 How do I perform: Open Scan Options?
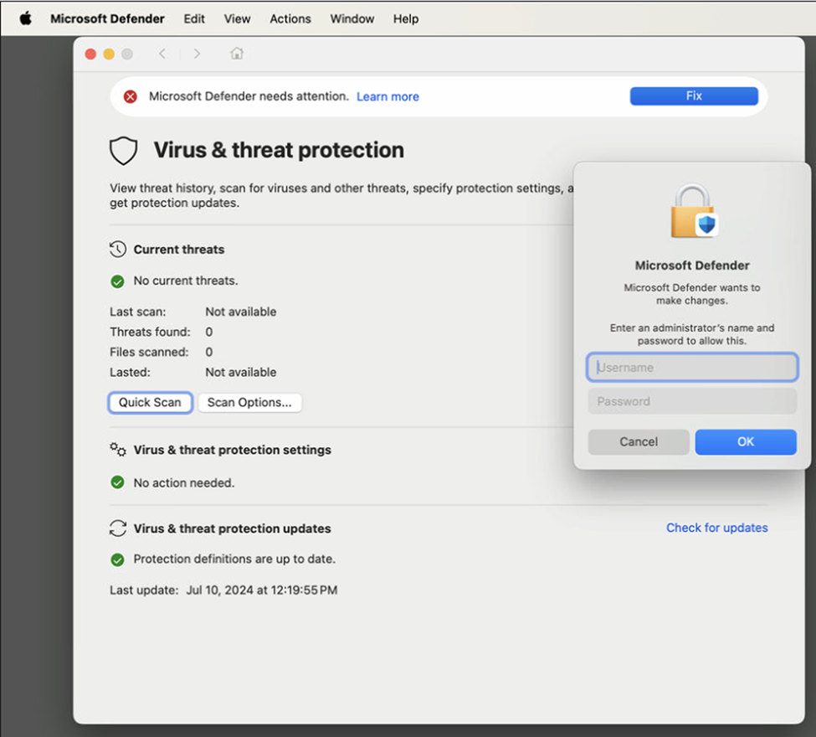pyautogui.click(x=249, y=403)
